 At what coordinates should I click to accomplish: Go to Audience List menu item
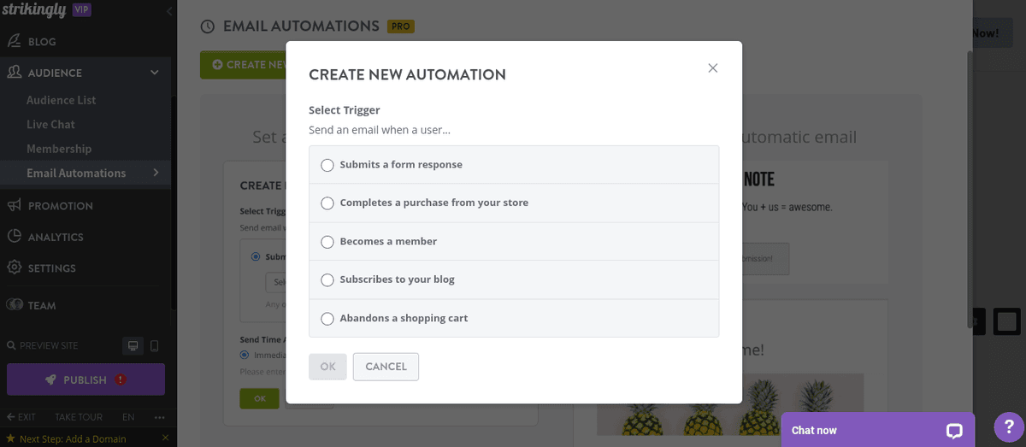[x=61, y=100]
